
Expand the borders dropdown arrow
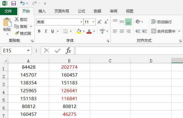coord(71,31)
